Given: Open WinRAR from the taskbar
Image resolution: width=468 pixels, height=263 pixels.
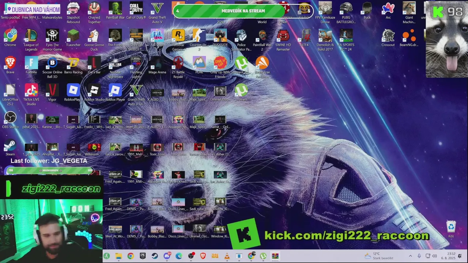Looking at the screenshot, I should pyautogui.click(x=275, y=256).
